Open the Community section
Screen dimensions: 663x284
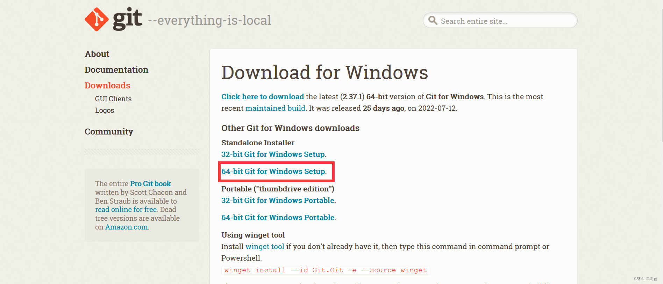109,132
